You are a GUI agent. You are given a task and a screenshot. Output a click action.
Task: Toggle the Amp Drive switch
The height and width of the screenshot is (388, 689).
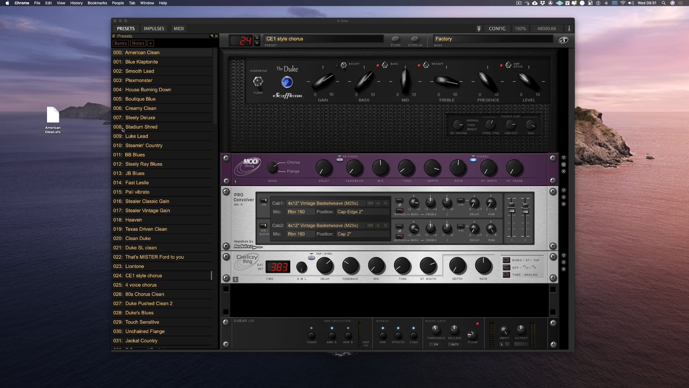(x=508, y=65)
